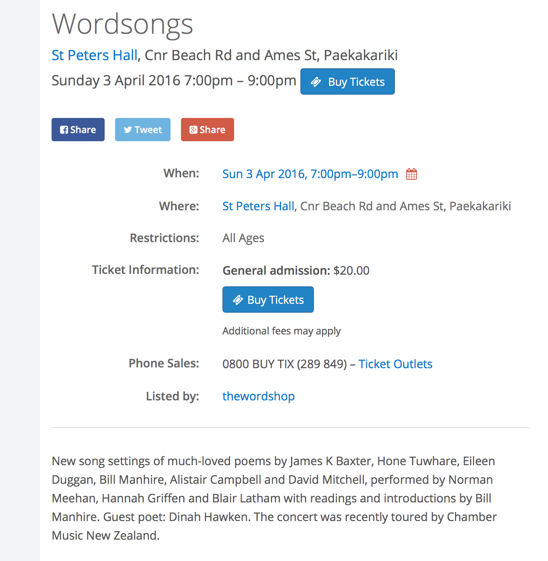Visit thewordshop lister profile link
Image resolution: width=548 pixels, height=561 pixels.
coord(258,396)
